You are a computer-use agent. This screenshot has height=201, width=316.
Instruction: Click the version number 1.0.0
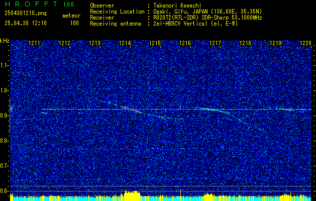(x=68, y=5)
